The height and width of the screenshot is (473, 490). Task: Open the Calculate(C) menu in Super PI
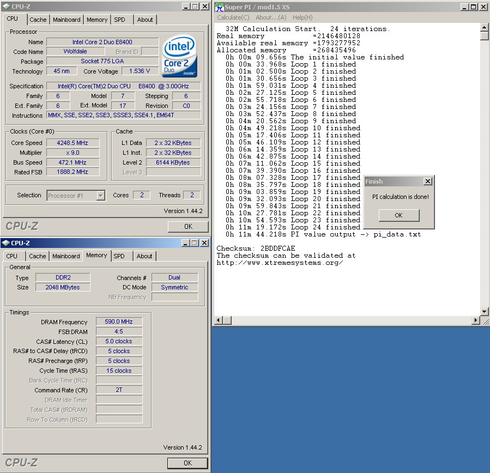tap(233, 17)
